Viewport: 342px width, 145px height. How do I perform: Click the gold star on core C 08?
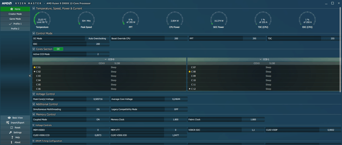[189, 72]
